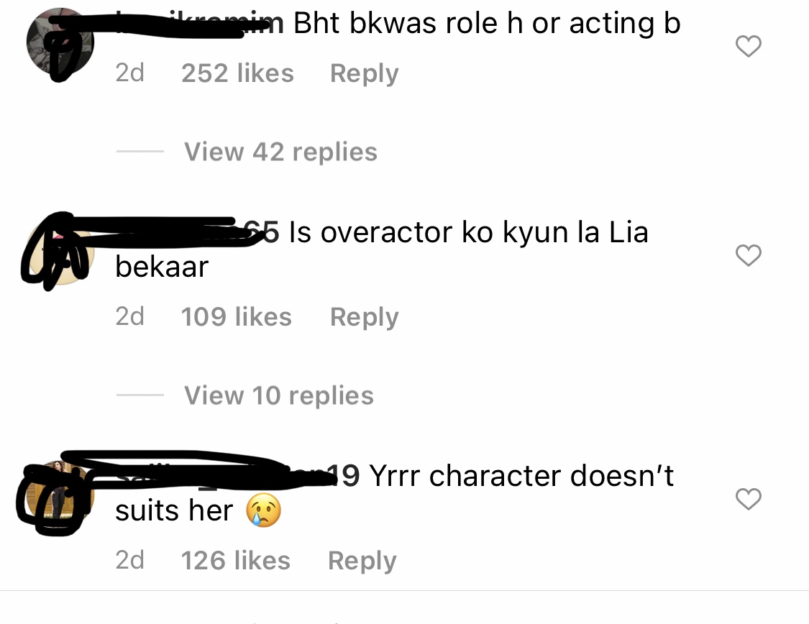Open the first commenter's profile picture
This screenshot has height=624, width=809.
pos(60,42)
